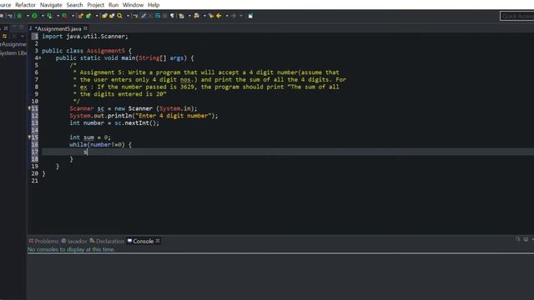This screenshot has height=300, width=534.
Task: Click the Run External Tools icon
Action: (x=64, y=16)
